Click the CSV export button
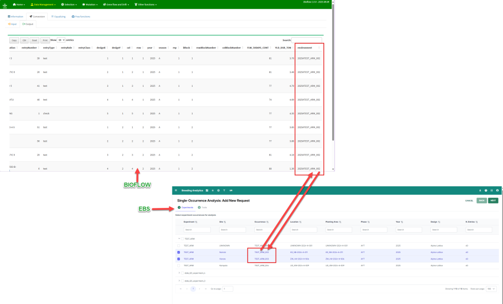 coord(24,40)
